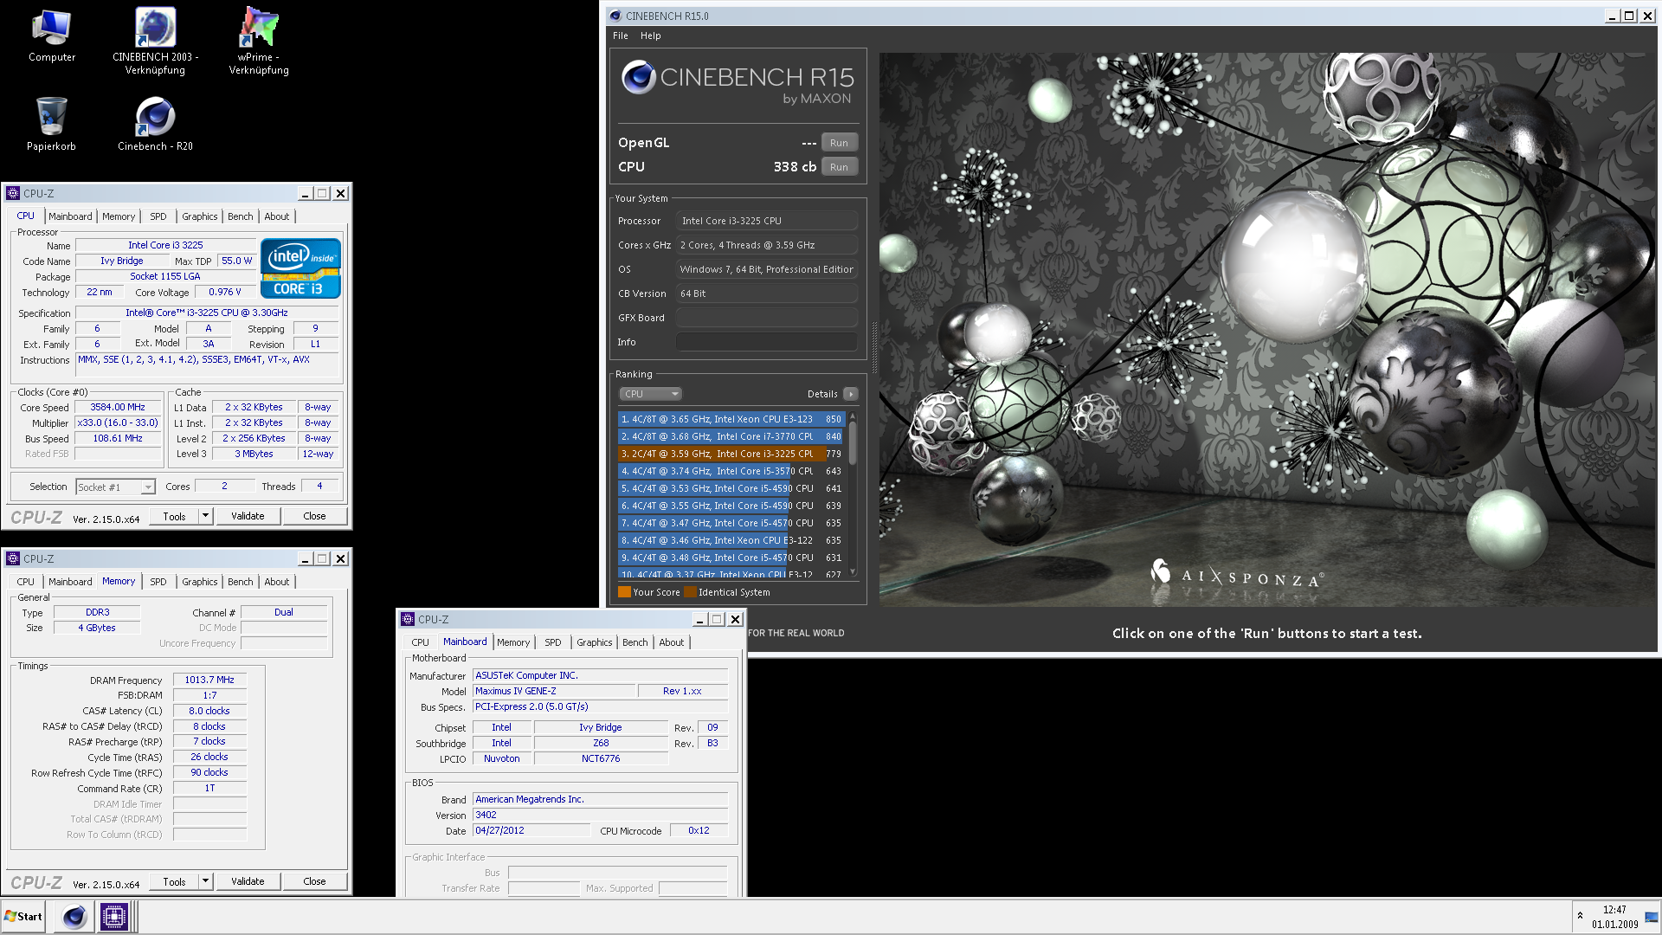1662x935 pixels.
Task: Click the Core Speed value 3584.00 MHz
Action: point(118,407)
